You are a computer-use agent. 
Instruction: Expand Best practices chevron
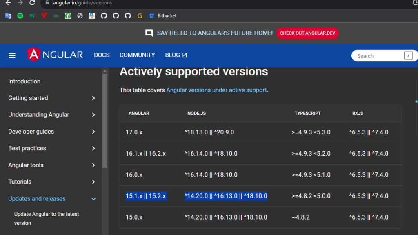[x=93, y=148]
